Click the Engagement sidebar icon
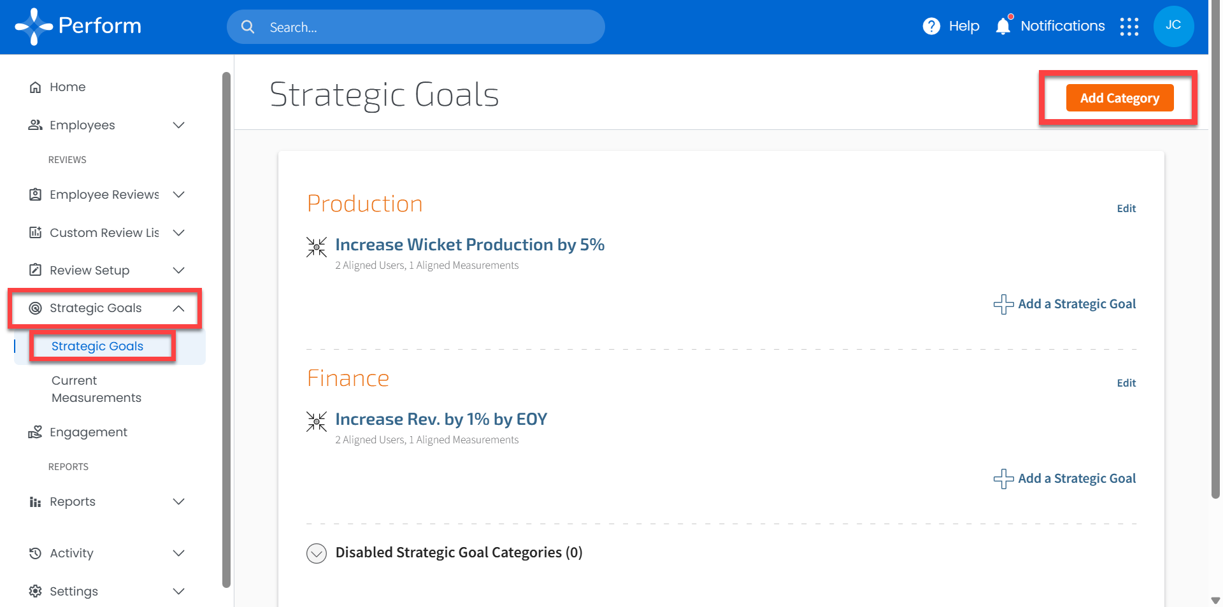Image resolution: width=1223 pixels, height=607 pixels. 36,432
